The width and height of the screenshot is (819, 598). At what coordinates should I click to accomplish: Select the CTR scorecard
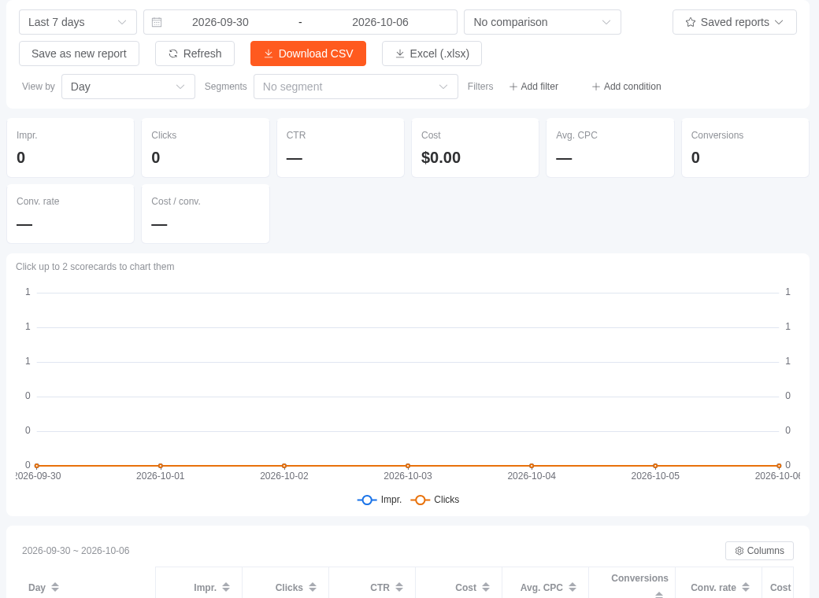340,148
